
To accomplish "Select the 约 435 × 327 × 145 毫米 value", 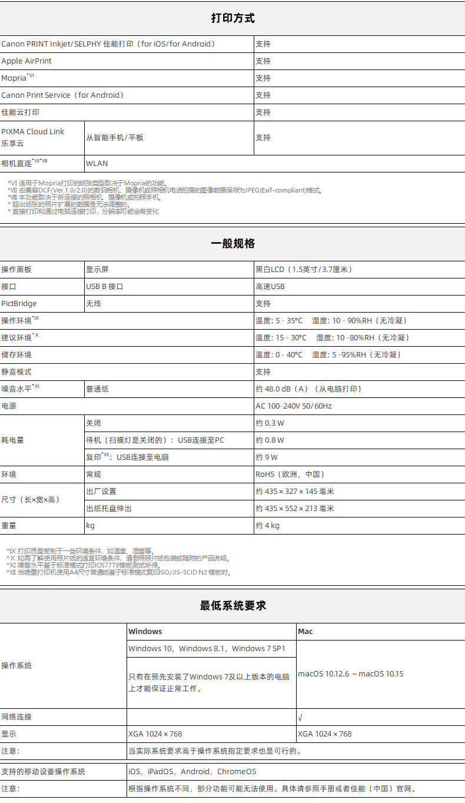I will (295, 491).
